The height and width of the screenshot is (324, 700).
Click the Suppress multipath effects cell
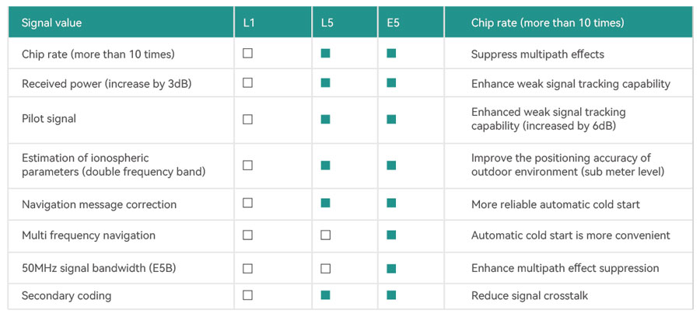[537, 54]
